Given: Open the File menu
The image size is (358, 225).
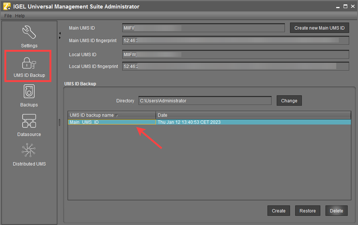Looking at the screenshot, I should click(x=8, y=16).
